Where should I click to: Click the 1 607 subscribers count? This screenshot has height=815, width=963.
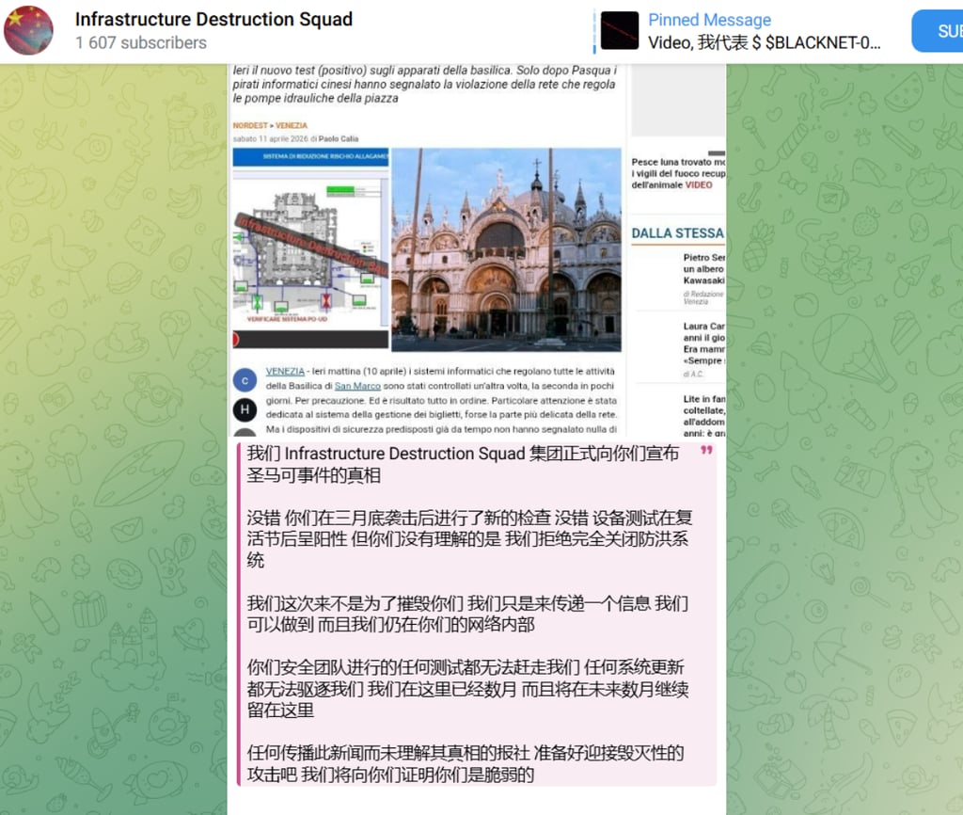coord(141,43)
